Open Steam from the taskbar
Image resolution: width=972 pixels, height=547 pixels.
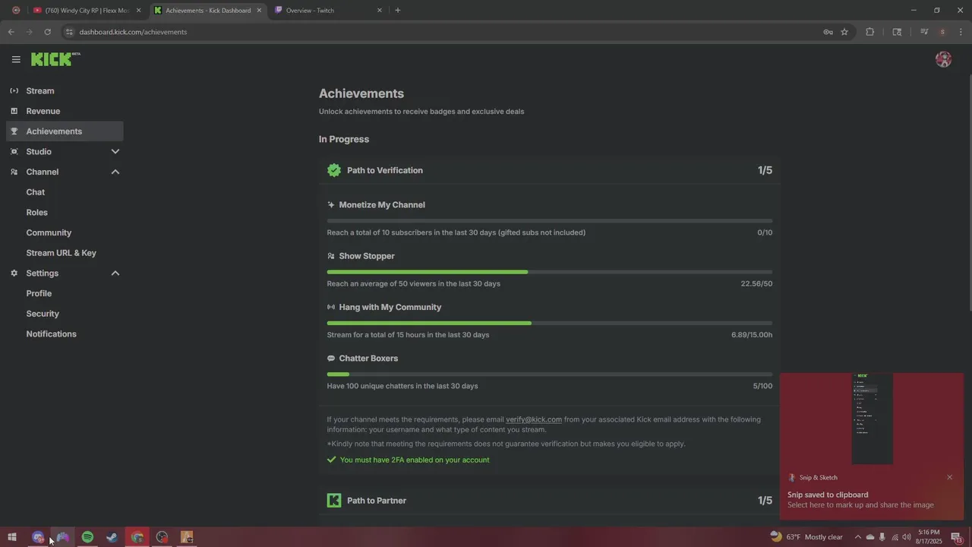[112, 537]
